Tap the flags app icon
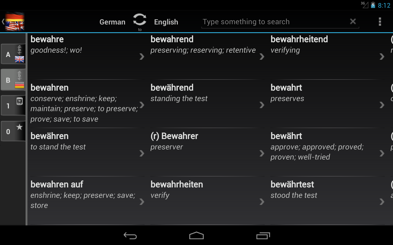Screen dimensions: 393x245 [x=14, y=22]
